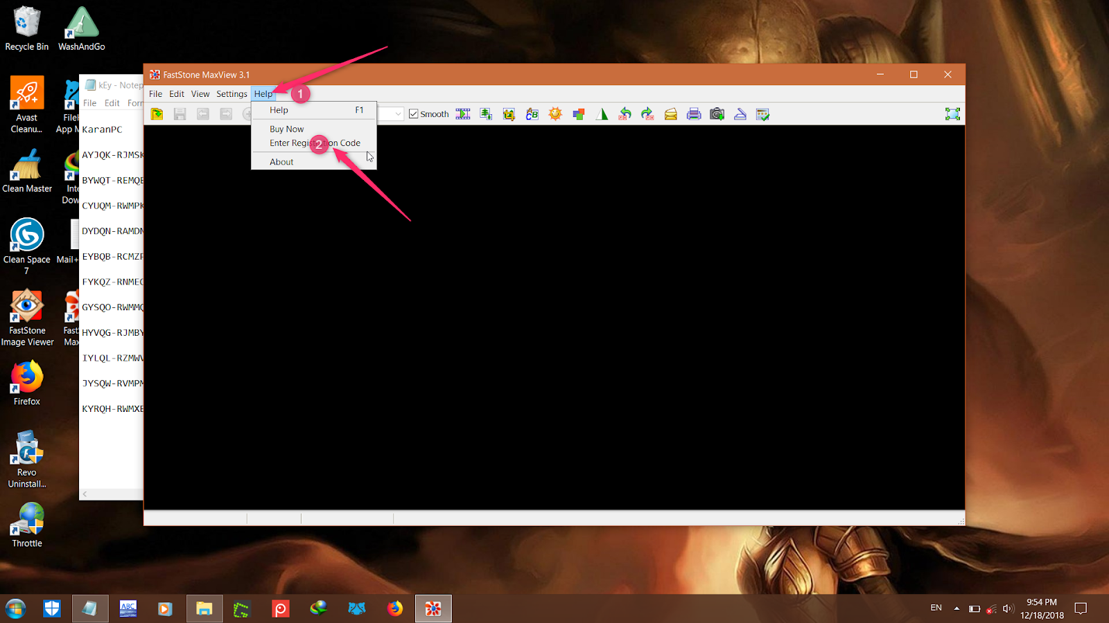Select the Recycle Bin desktop icon
The height and width of the screenshot is (623, 1109).
(26, 28)
